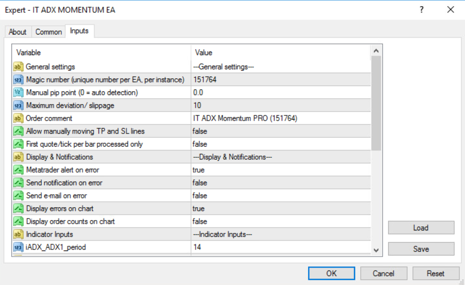Click the integer icon beside Maximum deviation/slippage
This screenshot has height=285, width=465.
(x=18, y=106)
